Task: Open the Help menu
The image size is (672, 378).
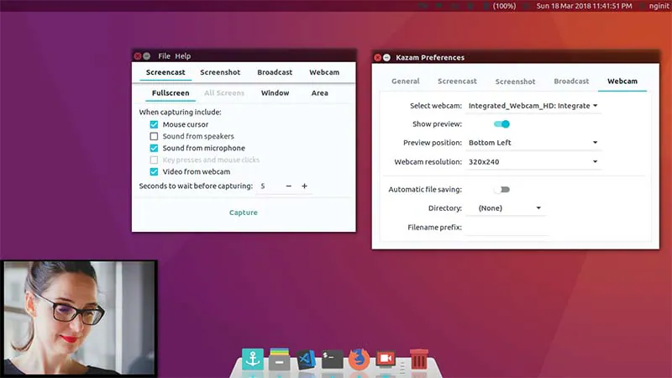Action: tap(182, 56)
